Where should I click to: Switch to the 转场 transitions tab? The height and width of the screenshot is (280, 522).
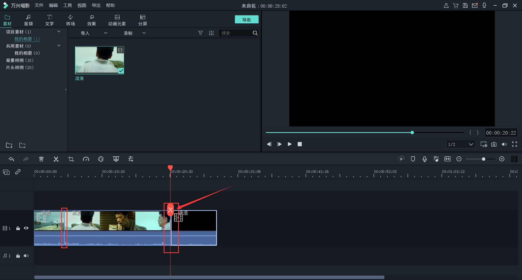click(x=70, y=20)
